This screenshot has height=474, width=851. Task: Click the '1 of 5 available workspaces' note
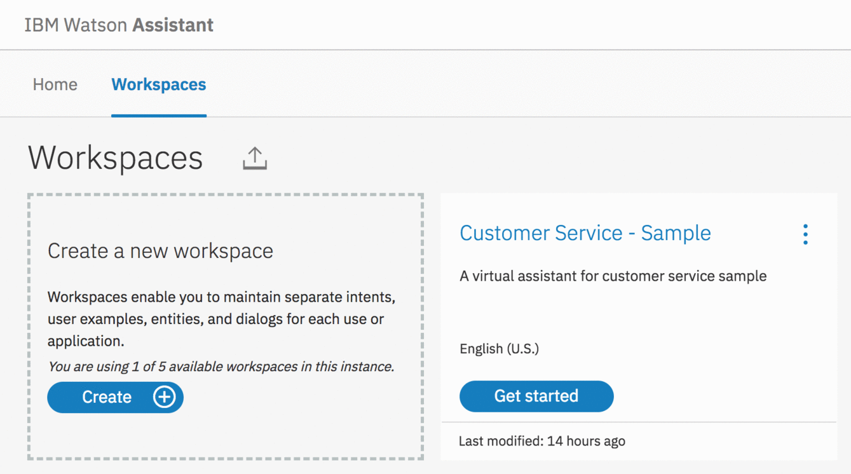(221, 367)
